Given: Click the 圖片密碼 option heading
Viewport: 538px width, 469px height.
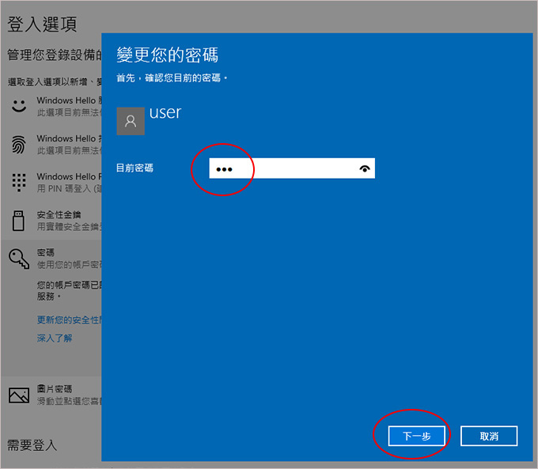Looking at the screenshot, I should click(x=55, y=388).
